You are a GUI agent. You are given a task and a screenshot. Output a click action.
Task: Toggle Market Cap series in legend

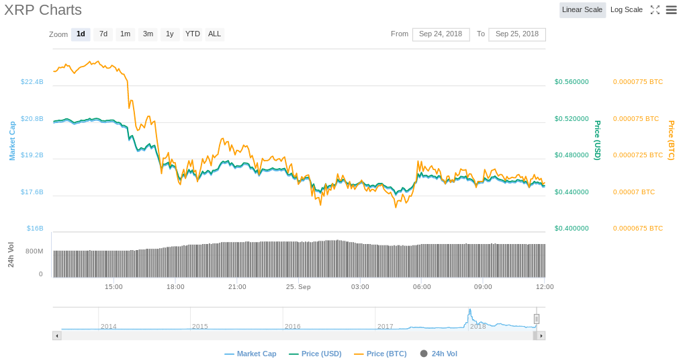point(250,354)
